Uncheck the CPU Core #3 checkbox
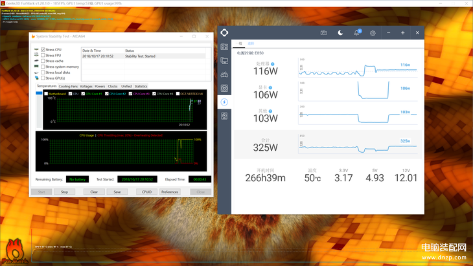 130,94
